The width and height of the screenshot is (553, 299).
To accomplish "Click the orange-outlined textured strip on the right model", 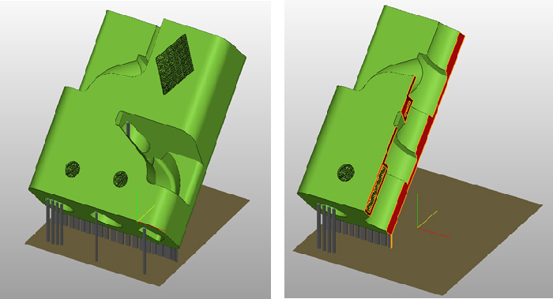I will (376, 190).
